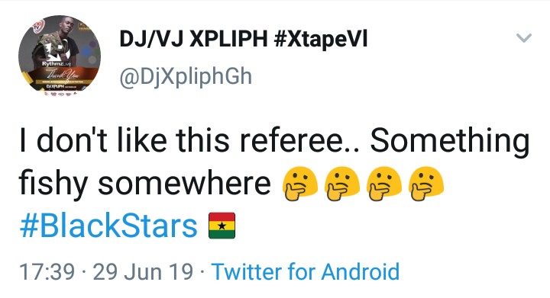Click the third thinking face emoji
The image size is (550, 298).
(x=384, y=184)
